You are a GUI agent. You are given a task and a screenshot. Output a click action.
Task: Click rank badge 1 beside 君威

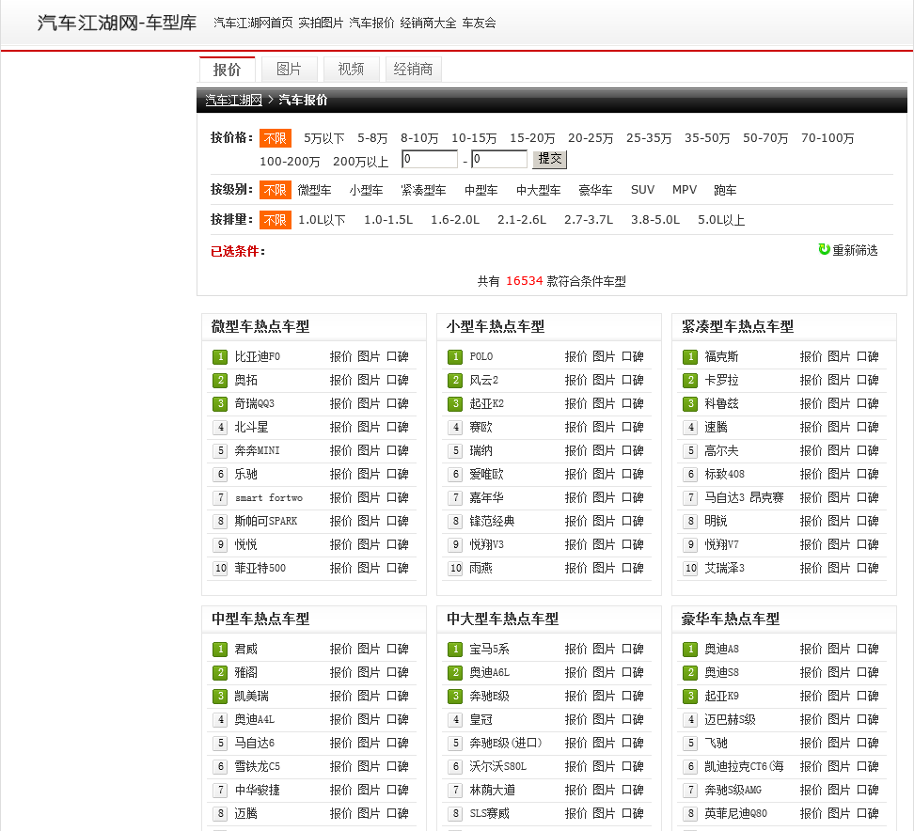220,650
